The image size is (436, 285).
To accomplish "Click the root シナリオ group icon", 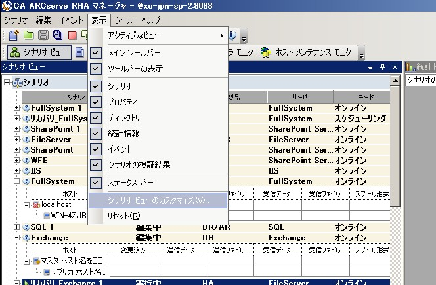I will 18,83.
